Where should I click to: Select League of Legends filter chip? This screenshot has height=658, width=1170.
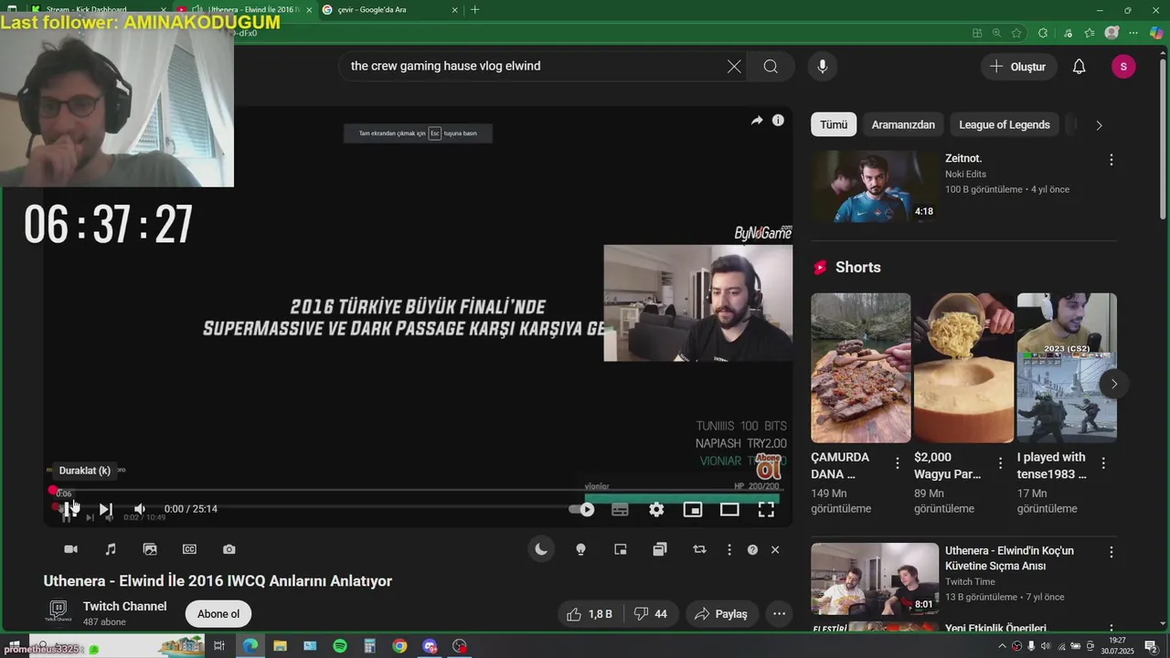tap(1005, 124)
